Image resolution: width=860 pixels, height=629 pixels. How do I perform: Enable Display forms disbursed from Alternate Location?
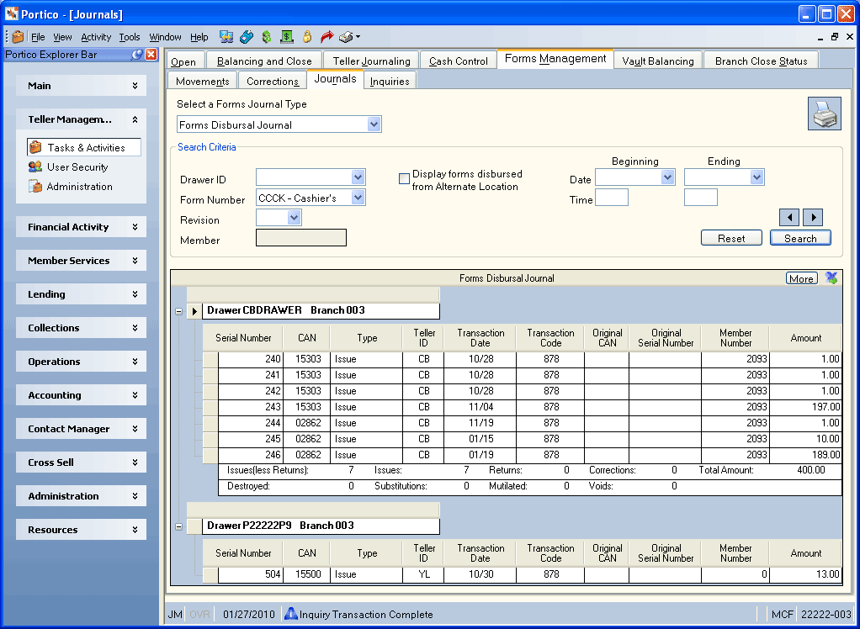pos(404,178)
